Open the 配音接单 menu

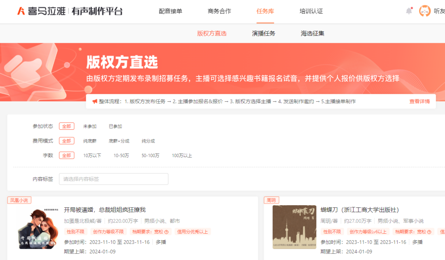point(170,12)
